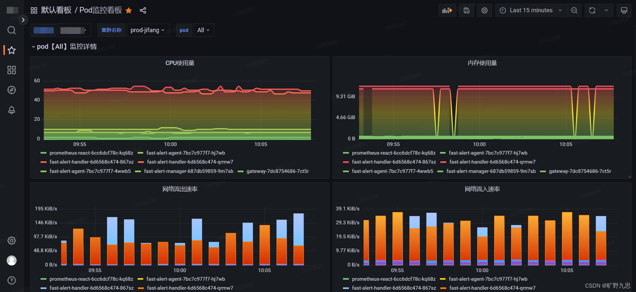
Task: Open CPU使用量 panel title menu
Action: pyautogui.click(x=180, y=63)
